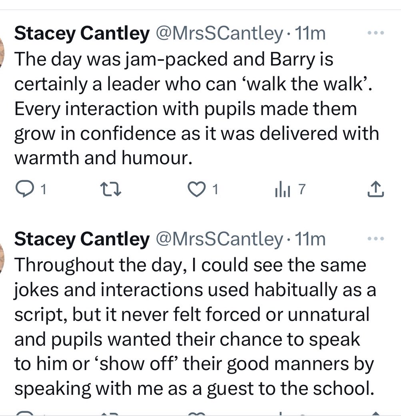Like the 'Throughout the day' tweet
This screenshot has width=401, height=416.
196,413
